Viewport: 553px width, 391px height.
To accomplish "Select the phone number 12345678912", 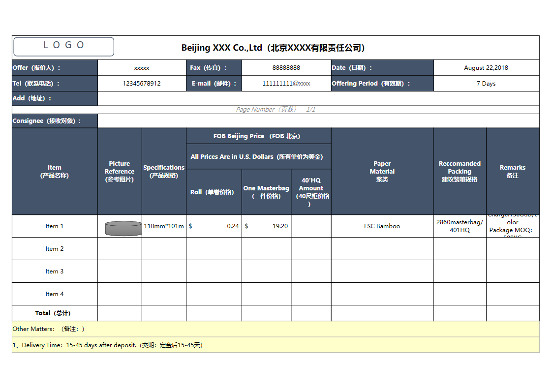I will pyautogui.click(x=142, y=84).
